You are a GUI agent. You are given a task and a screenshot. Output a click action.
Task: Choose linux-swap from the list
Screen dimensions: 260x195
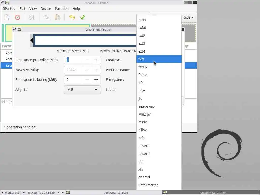(159, 106)
